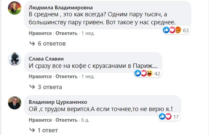View reactions on the comment with 63 reactions
Viewport: 209px width, 135px height.
tap(176, 31)
